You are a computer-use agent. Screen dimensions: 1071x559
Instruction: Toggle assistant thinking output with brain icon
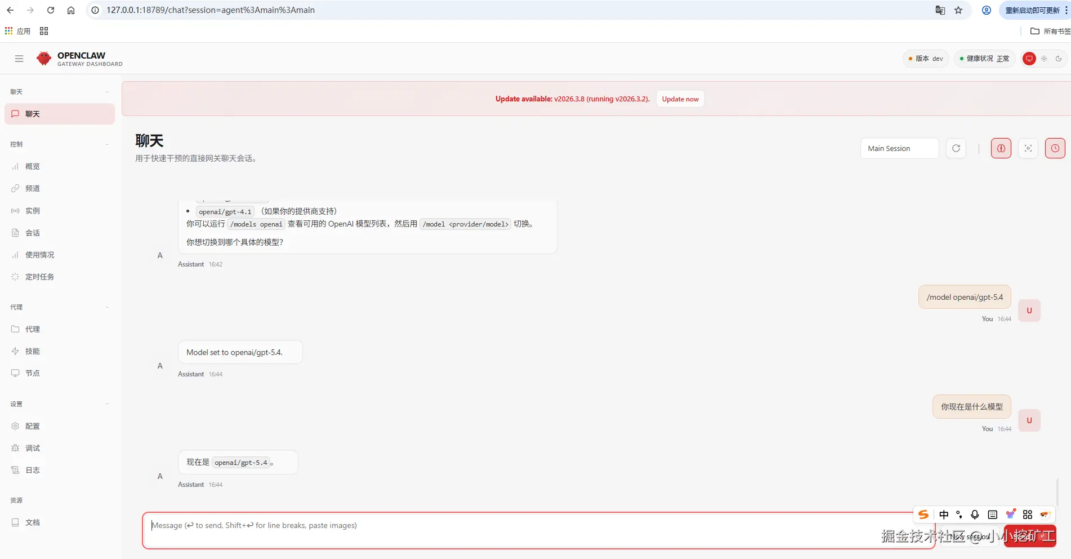pos(1001,148)
